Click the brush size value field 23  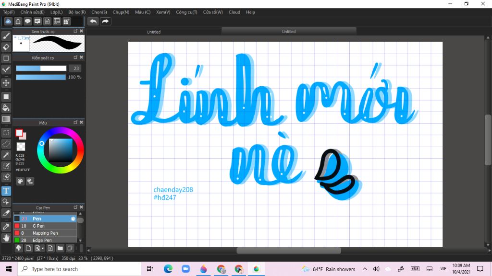(75, 68)
